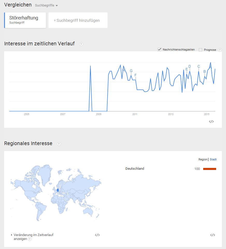Viewport: 226px width, 249px height.
Task: Open help icon beside Interesse im zeitlichen Verlauf
Action: coord(81,44)
